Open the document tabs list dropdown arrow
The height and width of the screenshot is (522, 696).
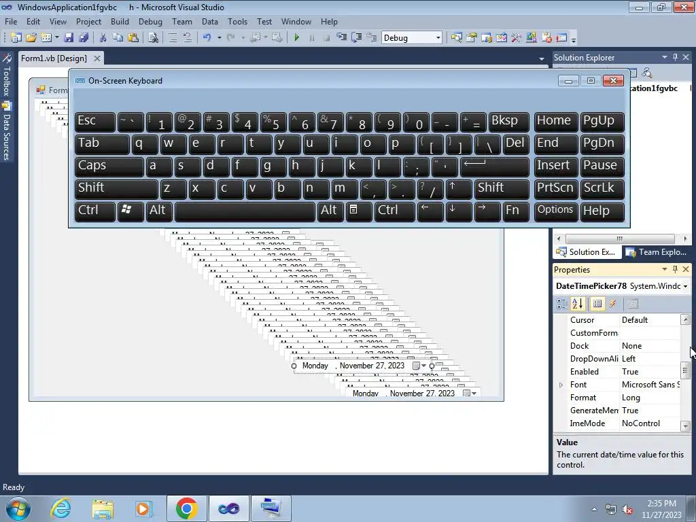541,58
